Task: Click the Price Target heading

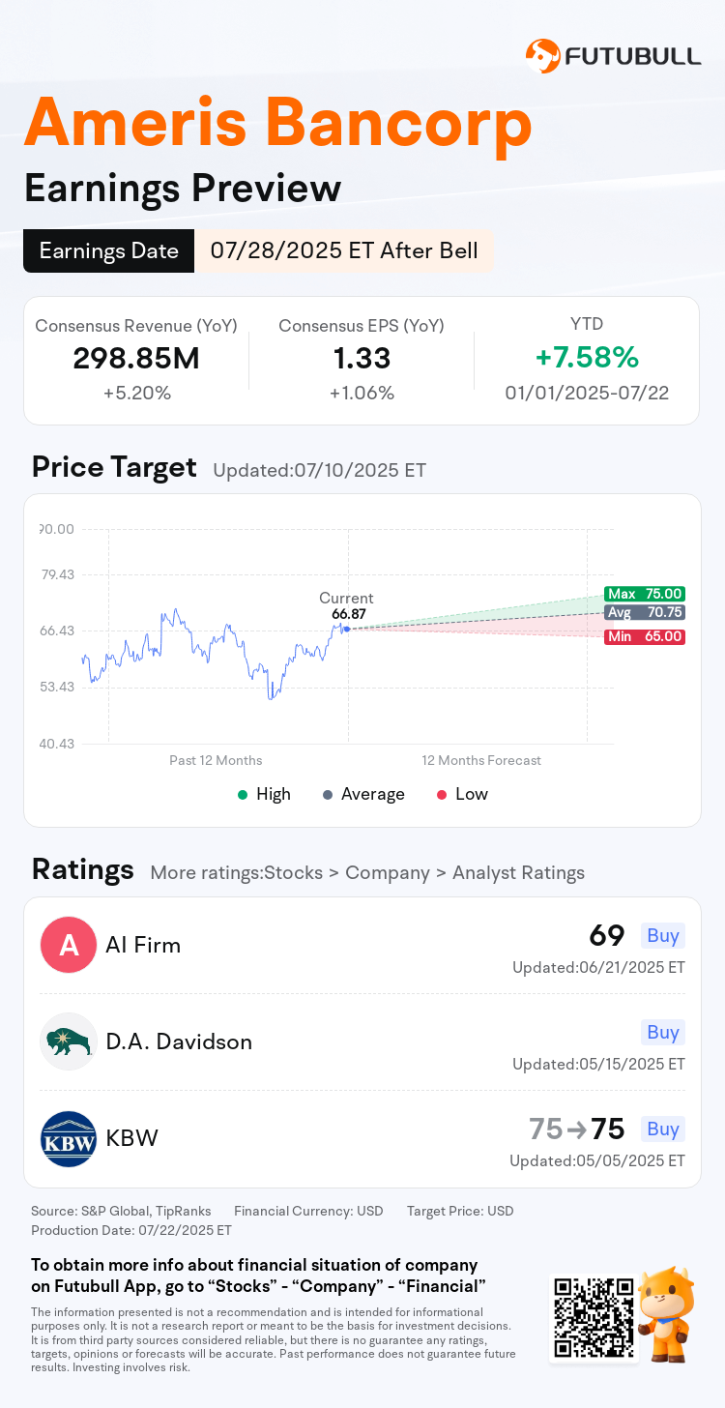Action: point(114,467)
